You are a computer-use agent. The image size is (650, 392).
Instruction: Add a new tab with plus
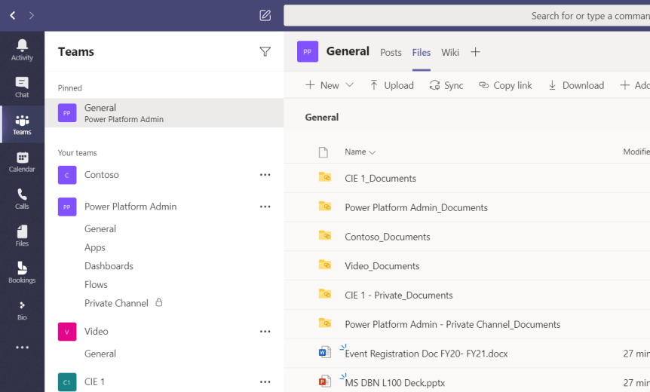[475, 52]
